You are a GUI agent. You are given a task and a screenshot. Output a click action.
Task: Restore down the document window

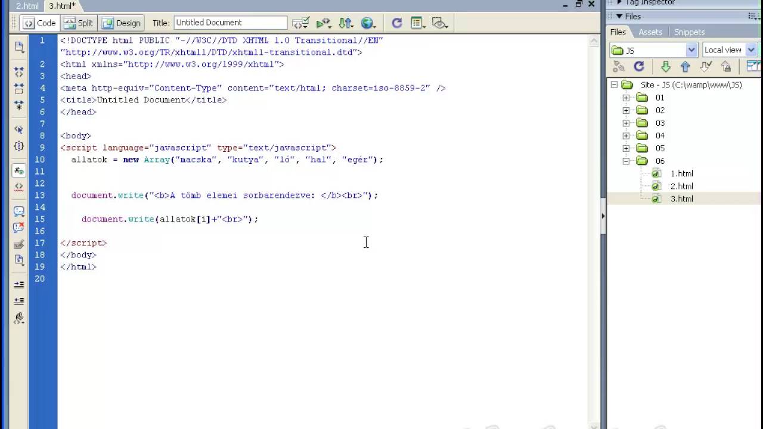pos(579,4)
